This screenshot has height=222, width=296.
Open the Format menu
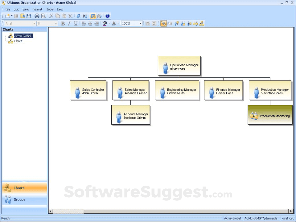37,9
